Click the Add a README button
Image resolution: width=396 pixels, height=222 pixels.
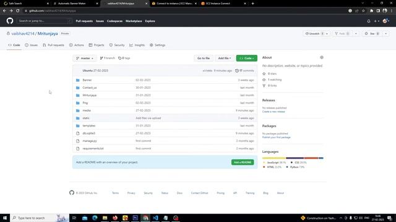[x=243, y=162]
